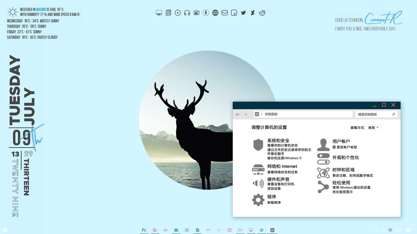Image resolution: width=417 pixels, height=234 pixels.
Task: Click the Windows Start button
Action: pyautogui.click(x=5, y=230)
